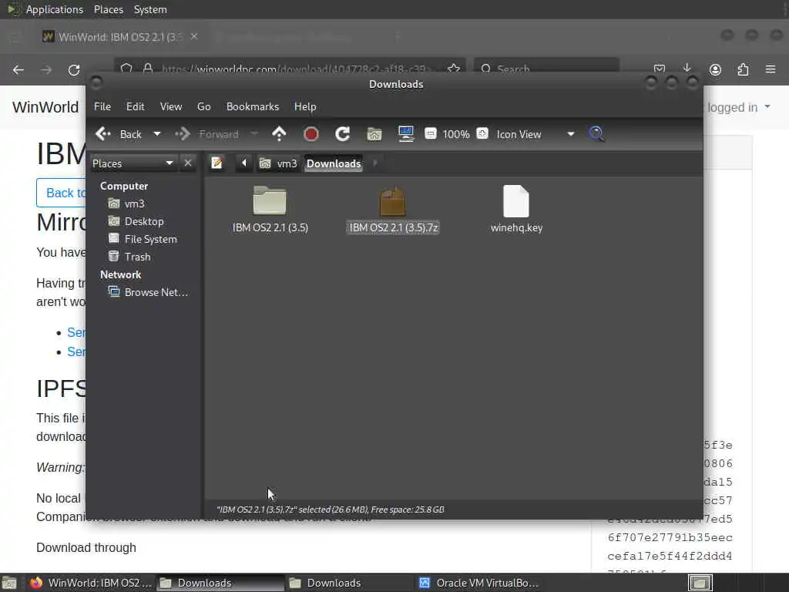Close the WinWorld browser tab

(194, 37)
